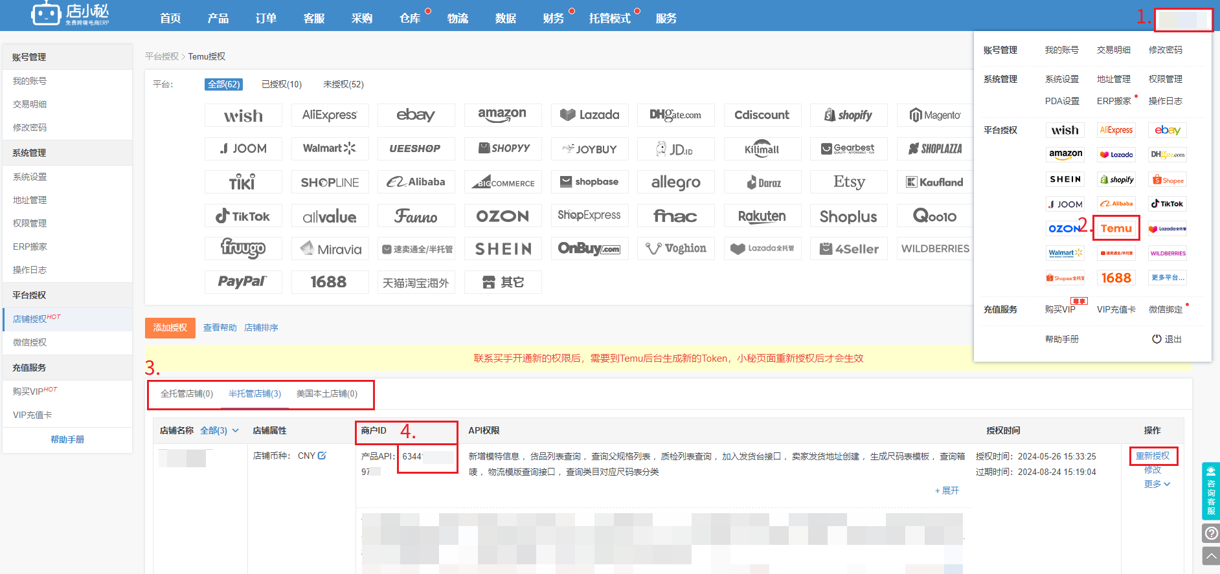1220x574 pixels.
Task: Open 微信授权 in left sidebar
Action: click(30, 342)
